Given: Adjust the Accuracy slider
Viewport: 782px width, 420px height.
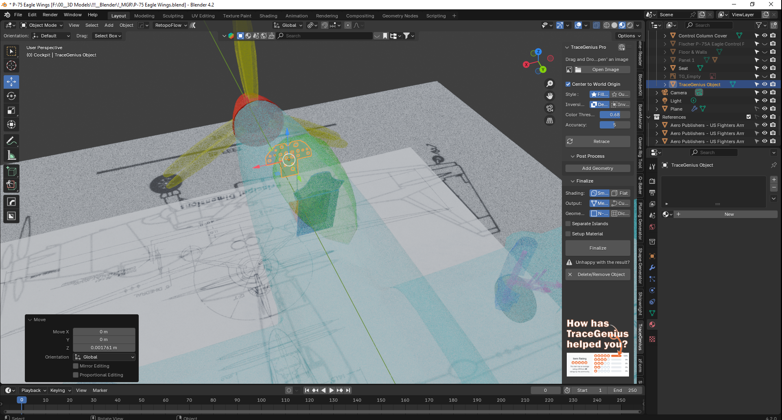Looking at the screenshot, I should [615, 125].
